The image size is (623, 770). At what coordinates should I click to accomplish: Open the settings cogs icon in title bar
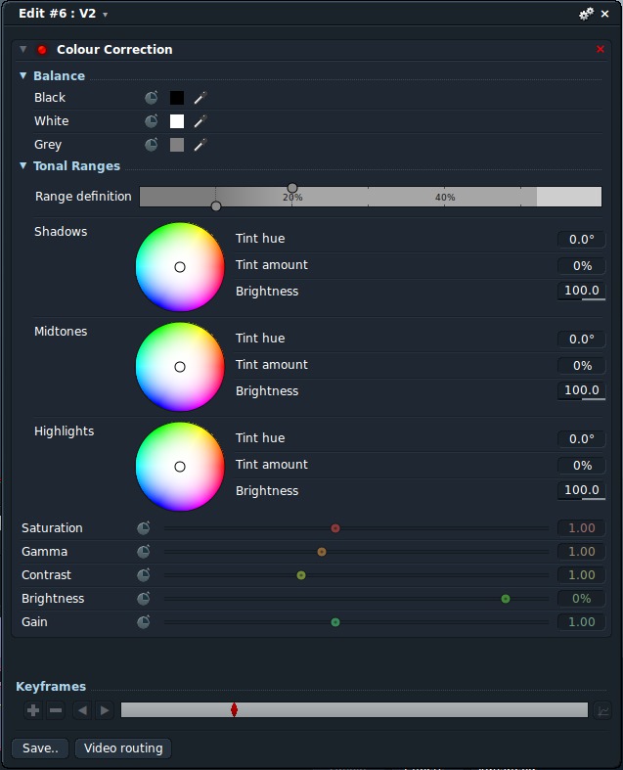[586, 14]
